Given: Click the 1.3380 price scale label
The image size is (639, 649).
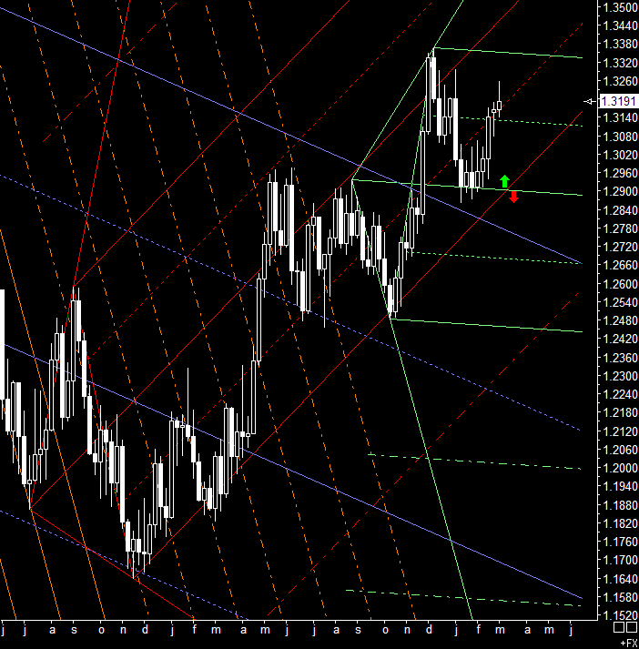Looking at the screenshot, I should point(620,44).
